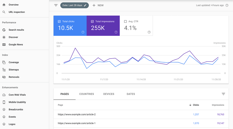Screen dimensions: 233x129
Task: Enable the Avg. CTR checkbox
Action: click(126, 21)
